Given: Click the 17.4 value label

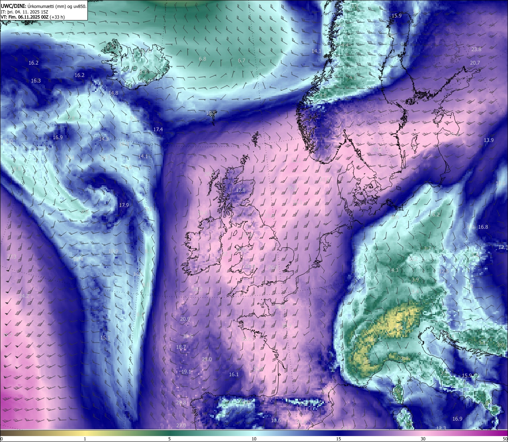Looking at the screenshot, I should point(158,130).
